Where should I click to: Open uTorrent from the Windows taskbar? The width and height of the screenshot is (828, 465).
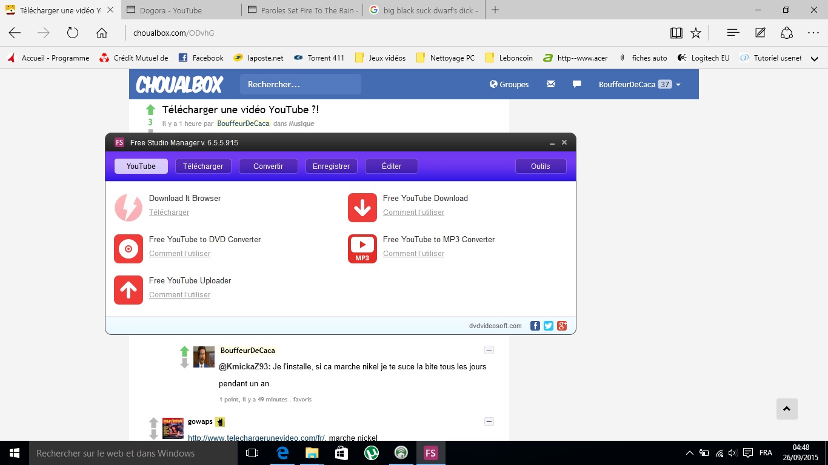371,453
